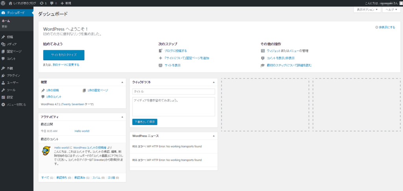Click the plus icon beside 固定ページを追加

[x=161, y=58]
